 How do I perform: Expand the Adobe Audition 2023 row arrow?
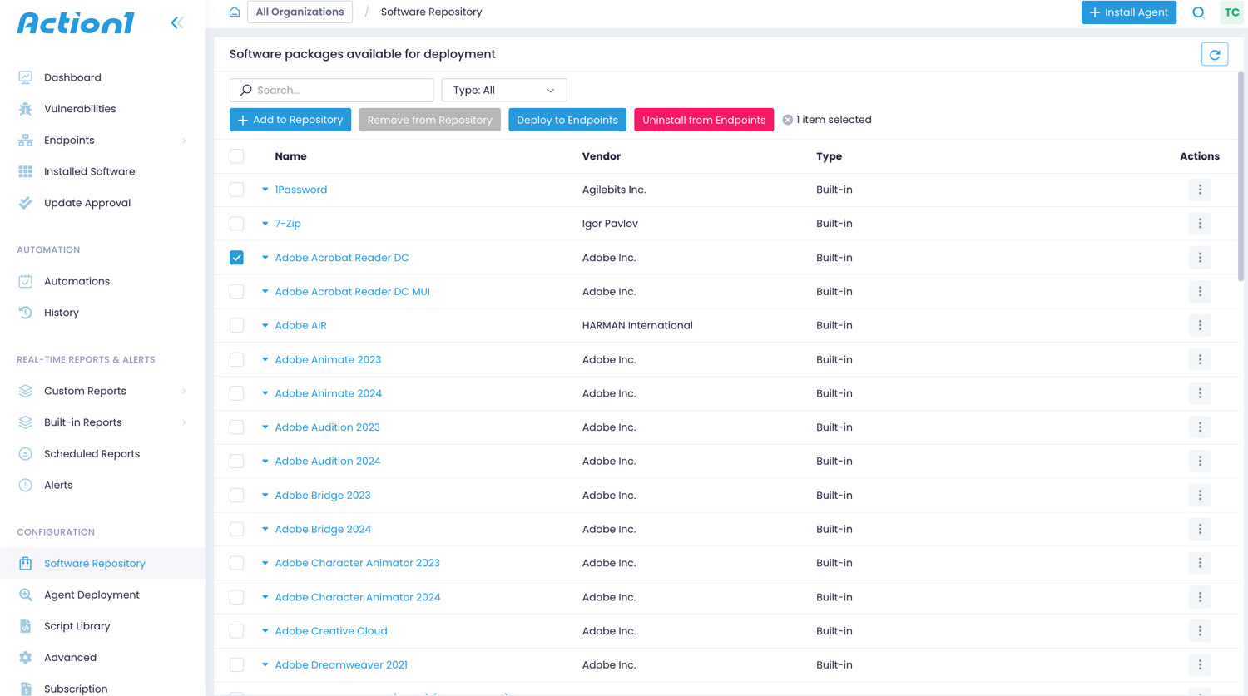(x=265, y=427)
